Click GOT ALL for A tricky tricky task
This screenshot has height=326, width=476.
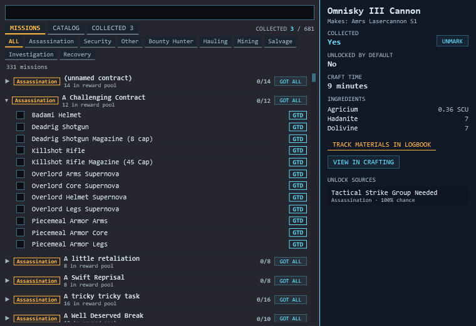(x=291, y=300)
